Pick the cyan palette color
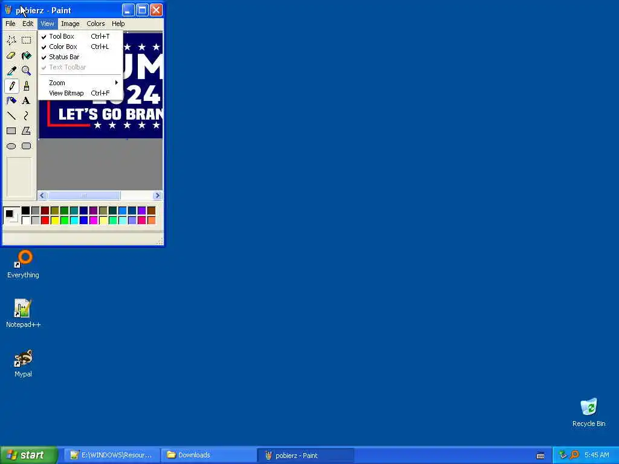This screenshot has height=464, width=619. point(74,220)
